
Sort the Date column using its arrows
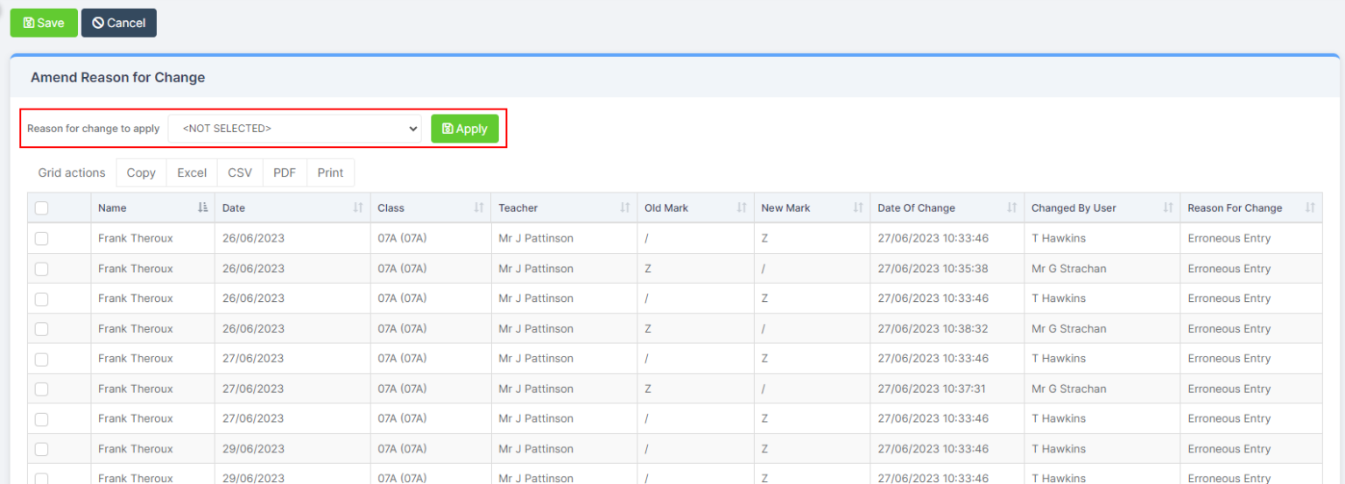pyautogui.click(x=358, y=208)
